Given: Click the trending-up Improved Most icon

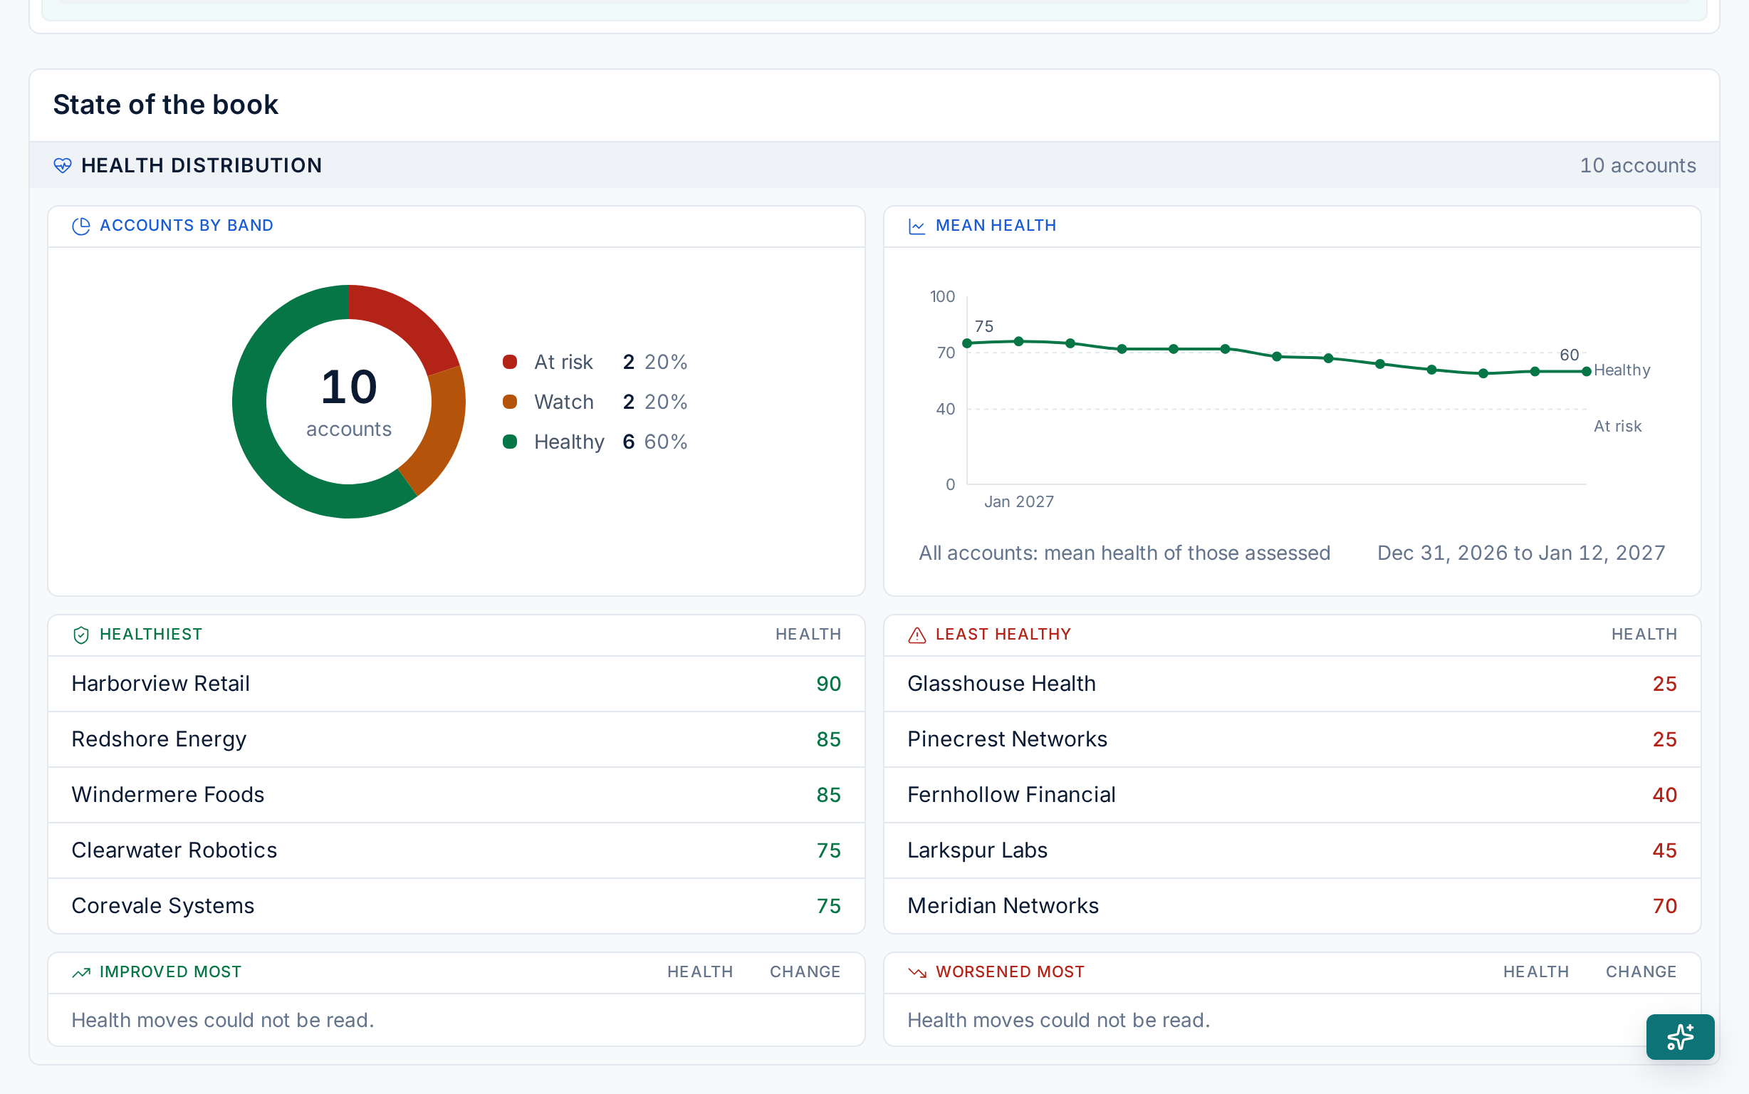Looking at the screenshot, I should click(x=81, y=972).
